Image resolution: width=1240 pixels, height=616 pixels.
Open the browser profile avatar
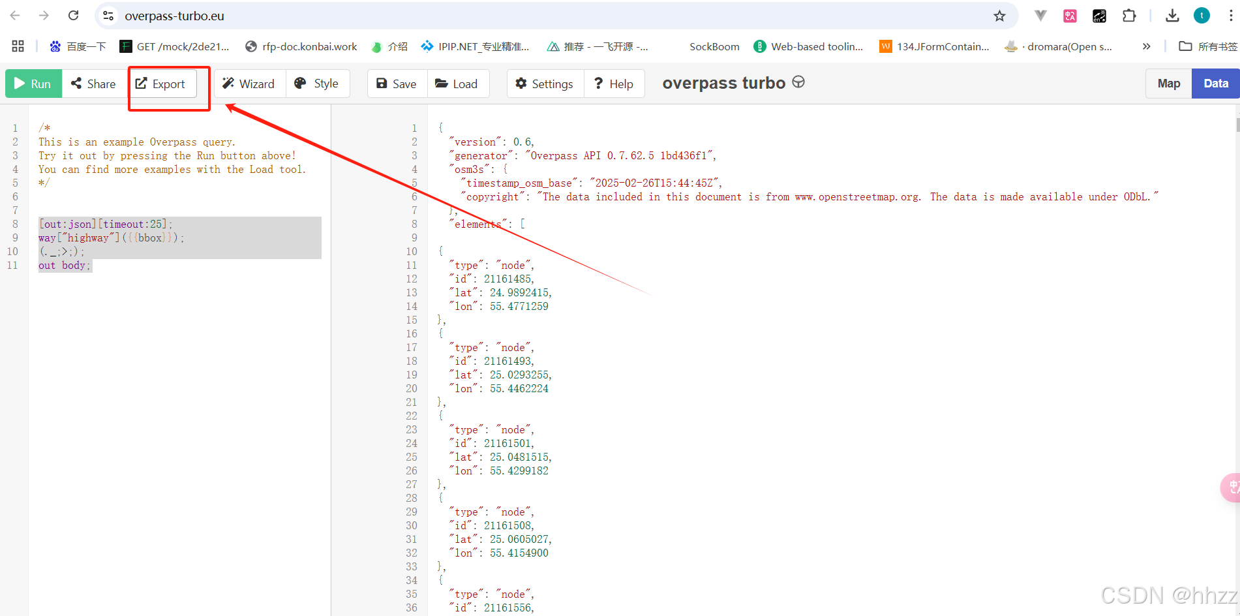(x=1202, y=16)
